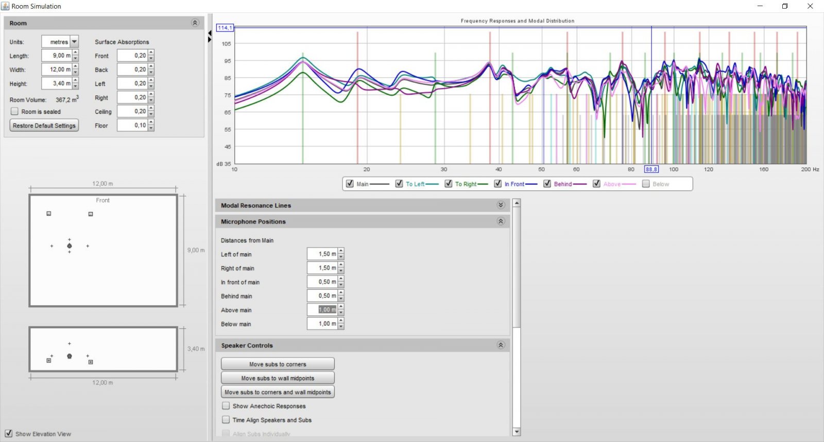Select main listening position in plan view

(x=70, y=246)
